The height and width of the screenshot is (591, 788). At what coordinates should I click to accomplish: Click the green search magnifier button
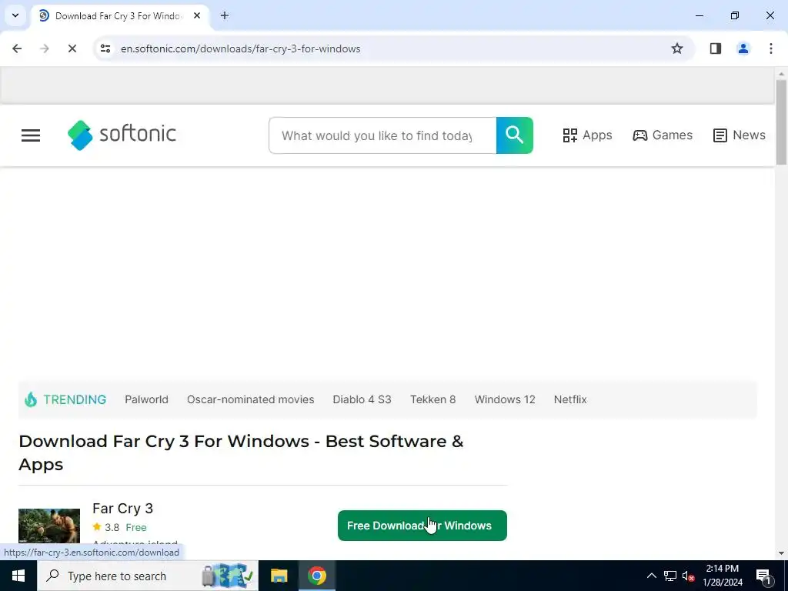click(514, 135)
